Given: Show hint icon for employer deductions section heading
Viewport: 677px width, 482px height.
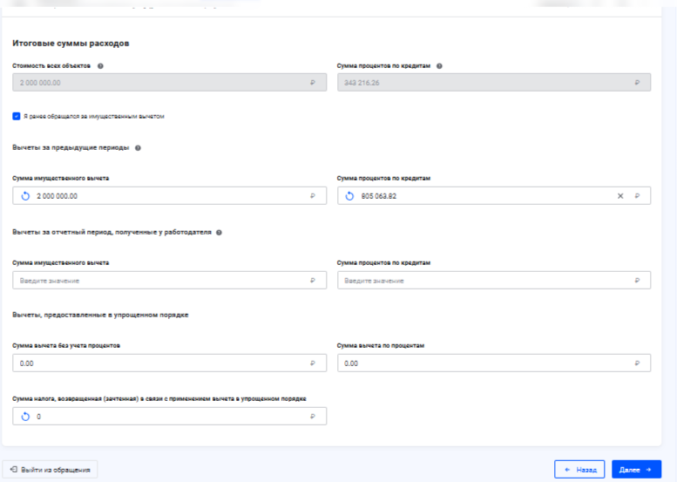Looking at the screenshot, I should click(218, 233).
